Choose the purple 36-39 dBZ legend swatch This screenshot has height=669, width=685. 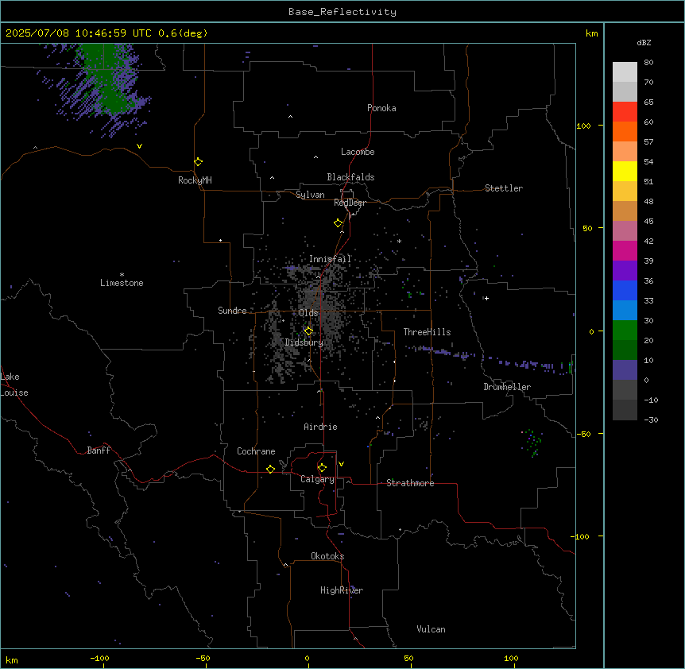[x=625, y=271]
